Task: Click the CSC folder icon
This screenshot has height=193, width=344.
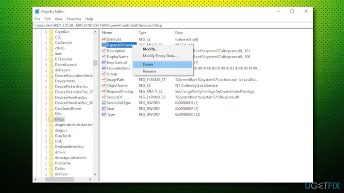Action: coord(51,37)
